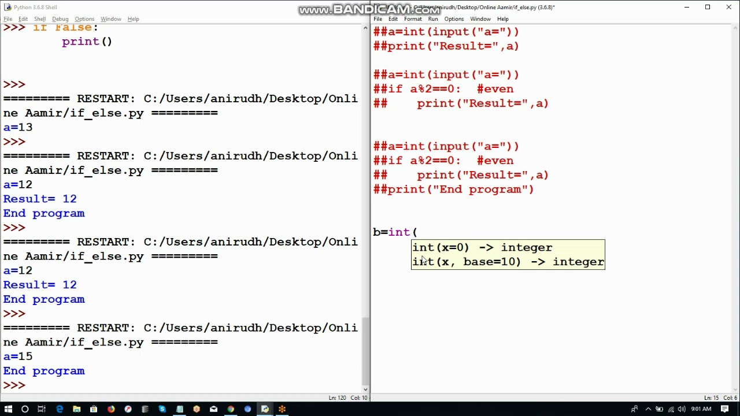This screenshot has width=740, height=416.
Task: Open the Notepad taskbar icon
Action: tap(180, 409)
